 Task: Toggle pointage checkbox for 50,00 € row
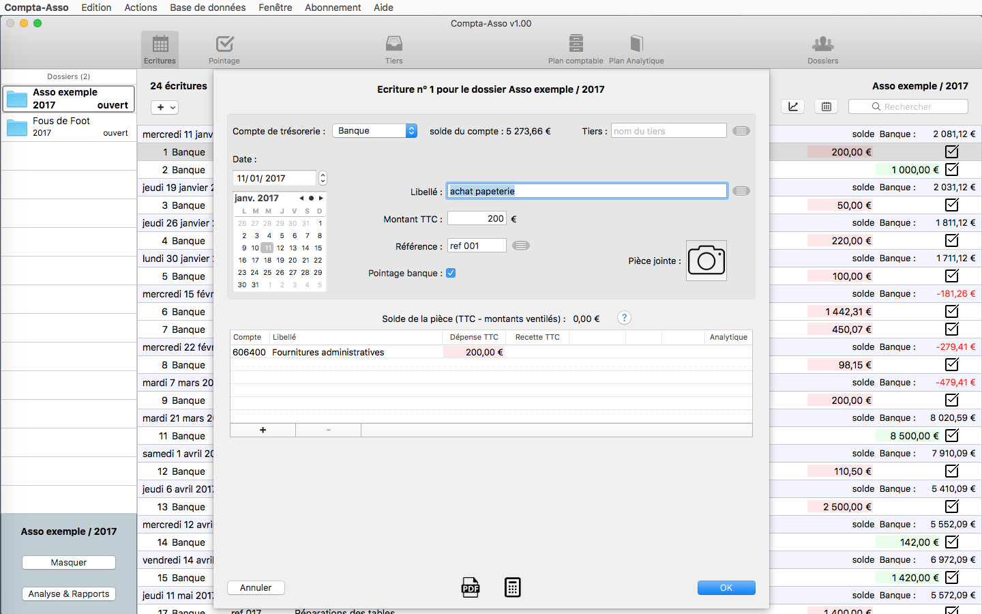point(952,205)
